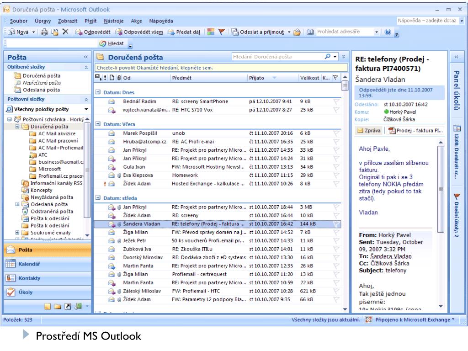Click Odpovědět všem button
Viewport: 468px width, 351px height.
pos(139,32)
